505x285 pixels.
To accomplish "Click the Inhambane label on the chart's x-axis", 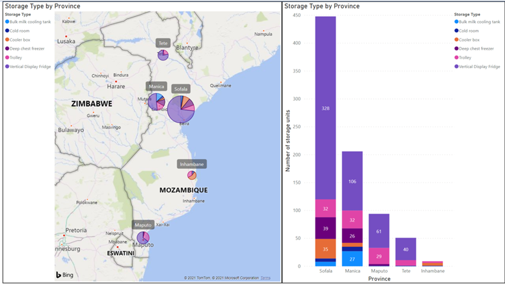I will coord(432,271).
